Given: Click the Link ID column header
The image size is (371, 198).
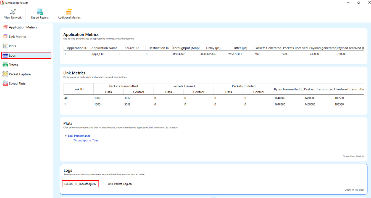Looking at the screenshot, I should pos(78,89).
